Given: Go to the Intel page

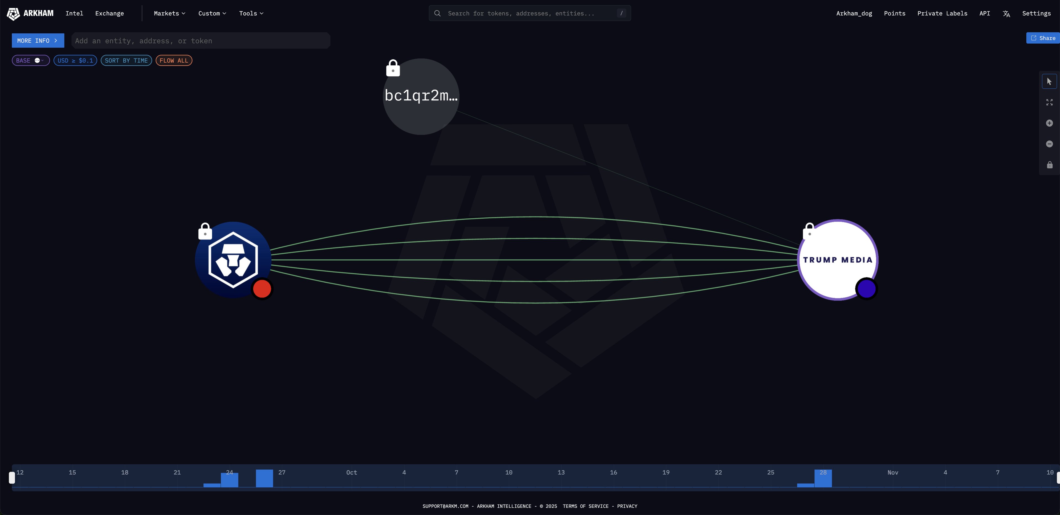Looking at the screenshot, I should [74, 13].
